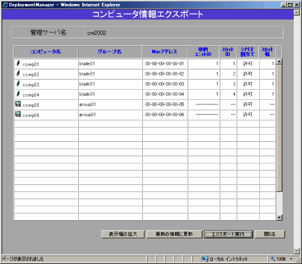Click 許可 cell in comp01 row
302x264 pixels.
click(248, 64)
